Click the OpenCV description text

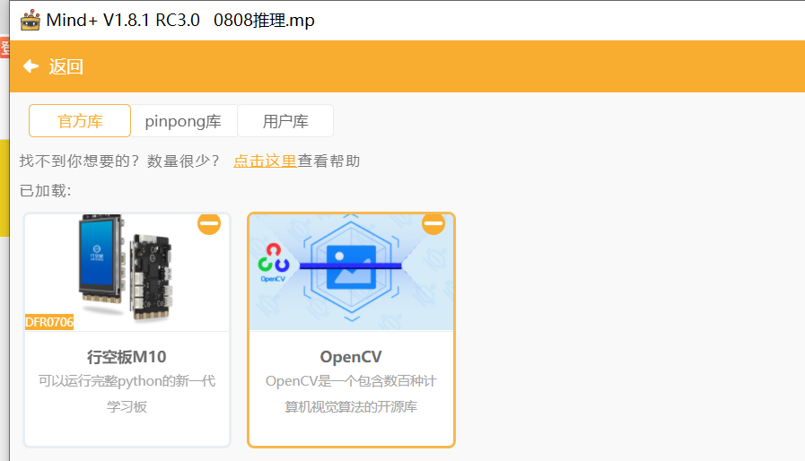[351, 394]
